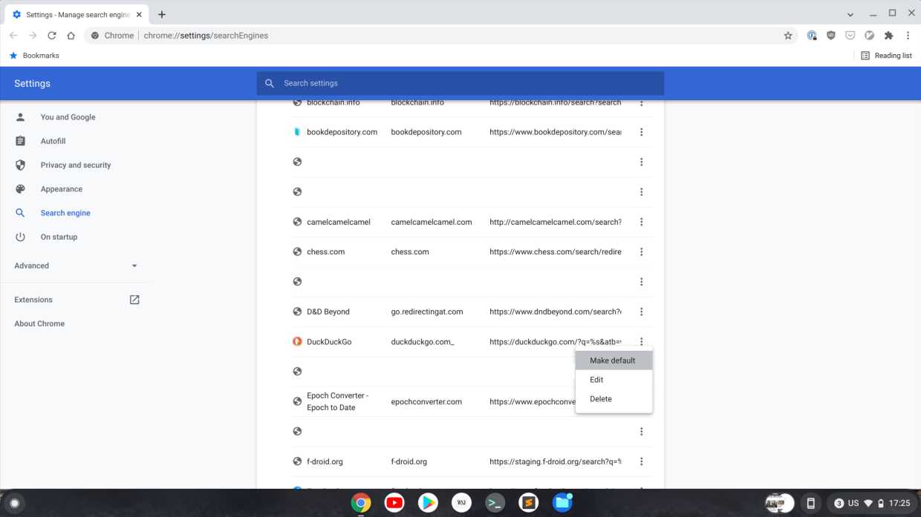Open the tab search chevron

point(849,14)
